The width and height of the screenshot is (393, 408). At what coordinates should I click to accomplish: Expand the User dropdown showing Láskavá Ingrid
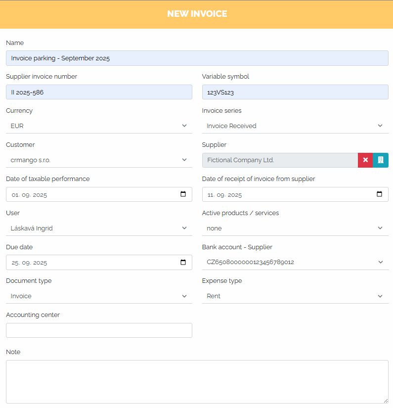(99, 228)
